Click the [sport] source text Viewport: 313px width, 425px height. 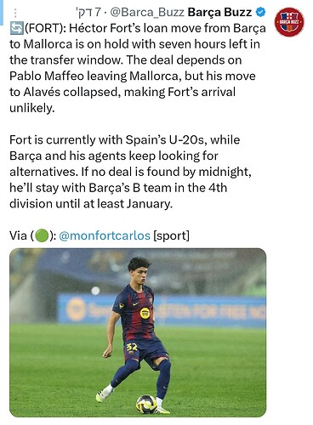coord(171,235)
